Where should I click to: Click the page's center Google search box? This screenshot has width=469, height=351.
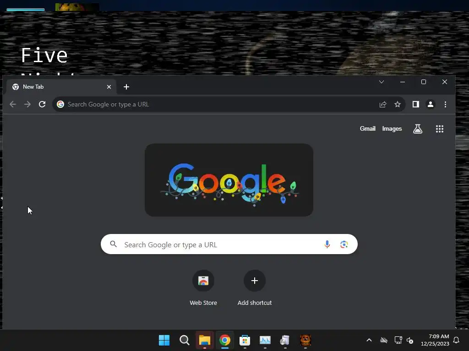coord(229,244)
